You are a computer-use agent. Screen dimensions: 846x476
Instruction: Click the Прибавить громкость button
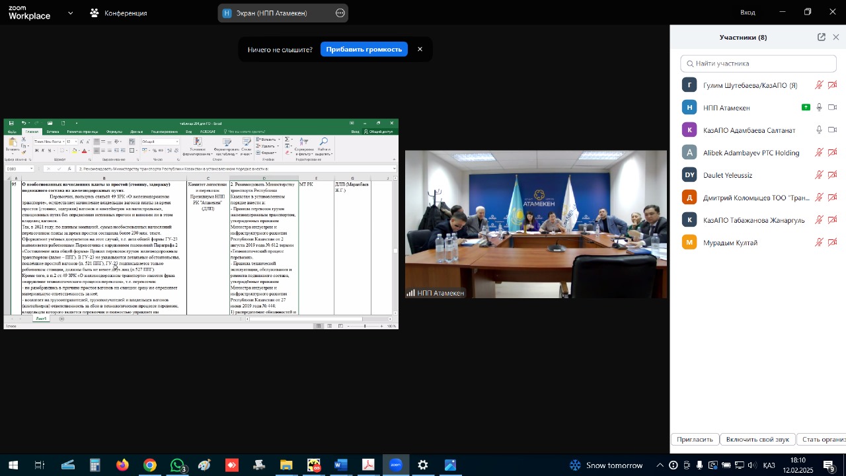coord(364,49)
